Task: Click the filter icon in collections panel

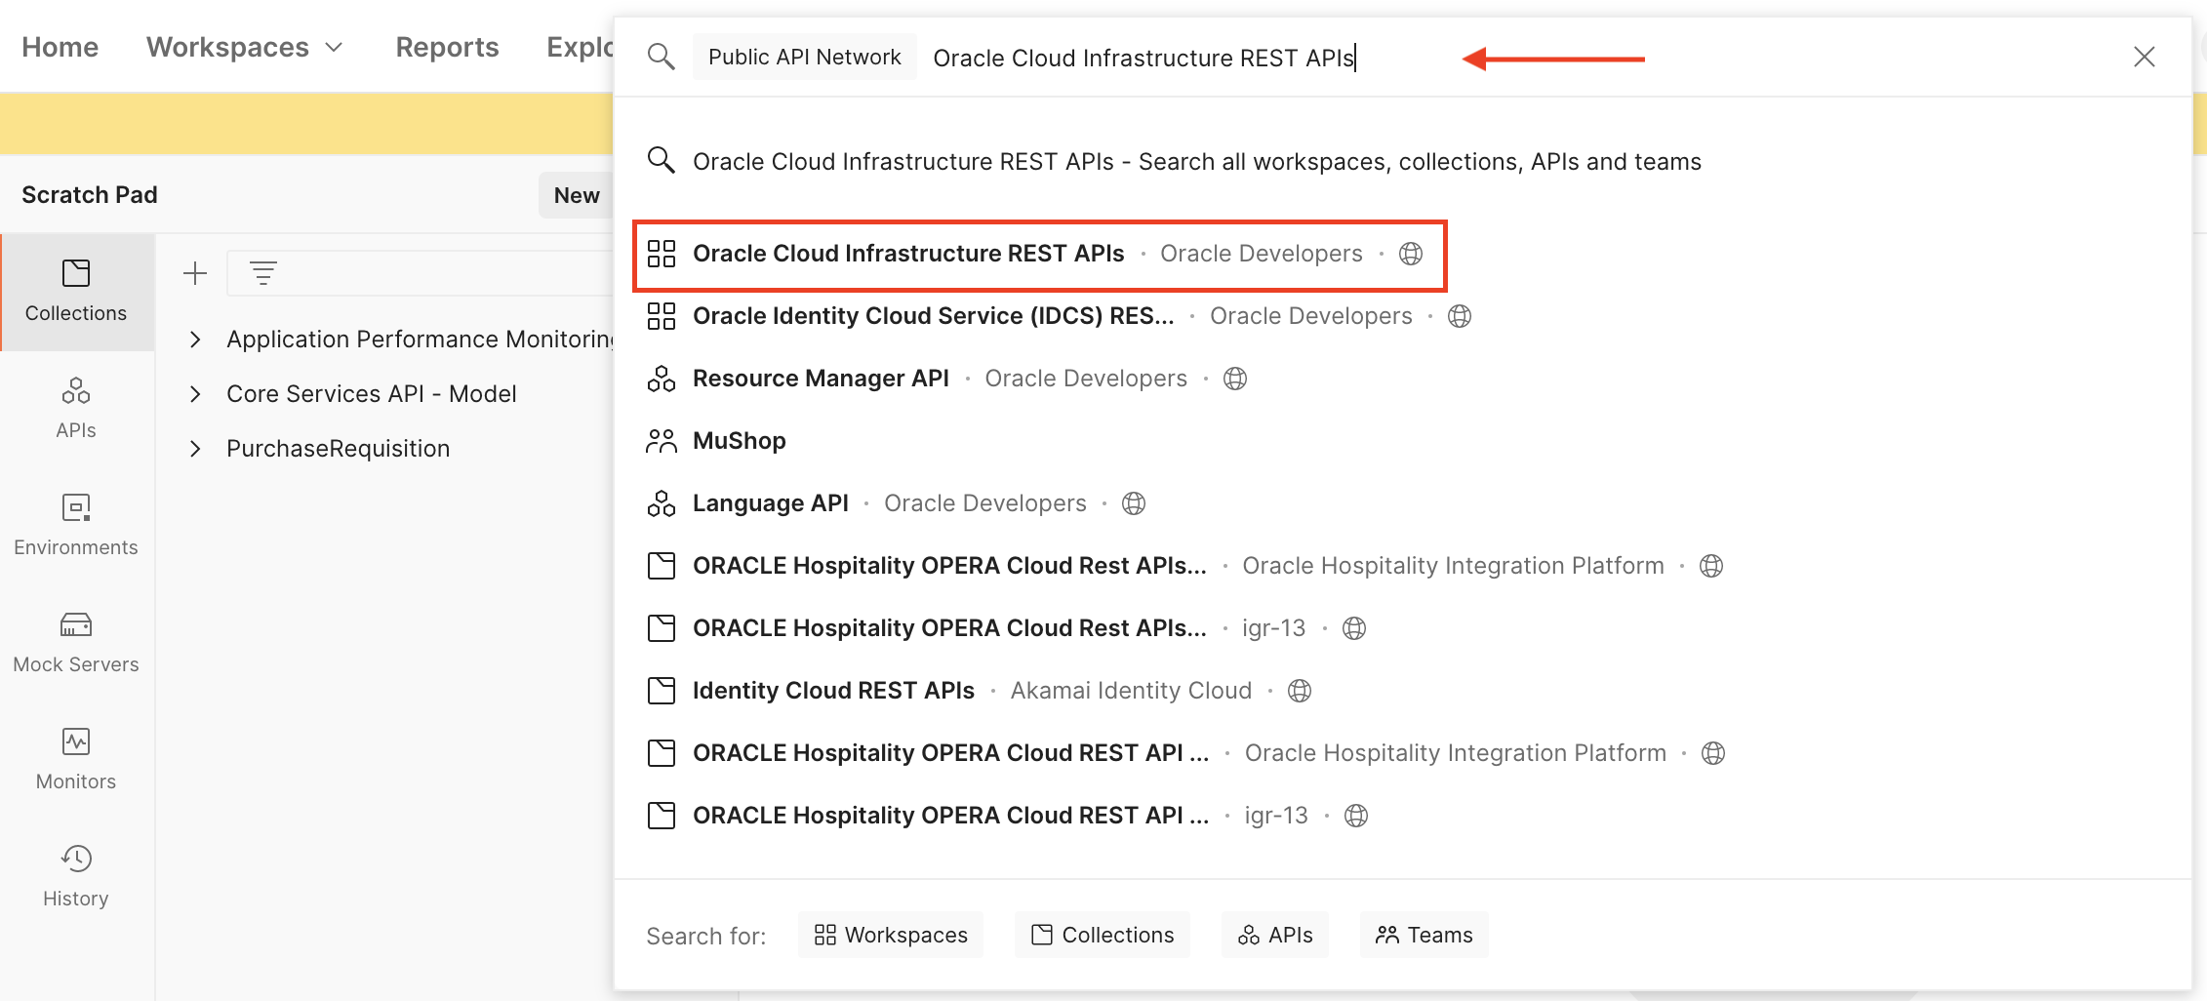Action: (263, 273)
